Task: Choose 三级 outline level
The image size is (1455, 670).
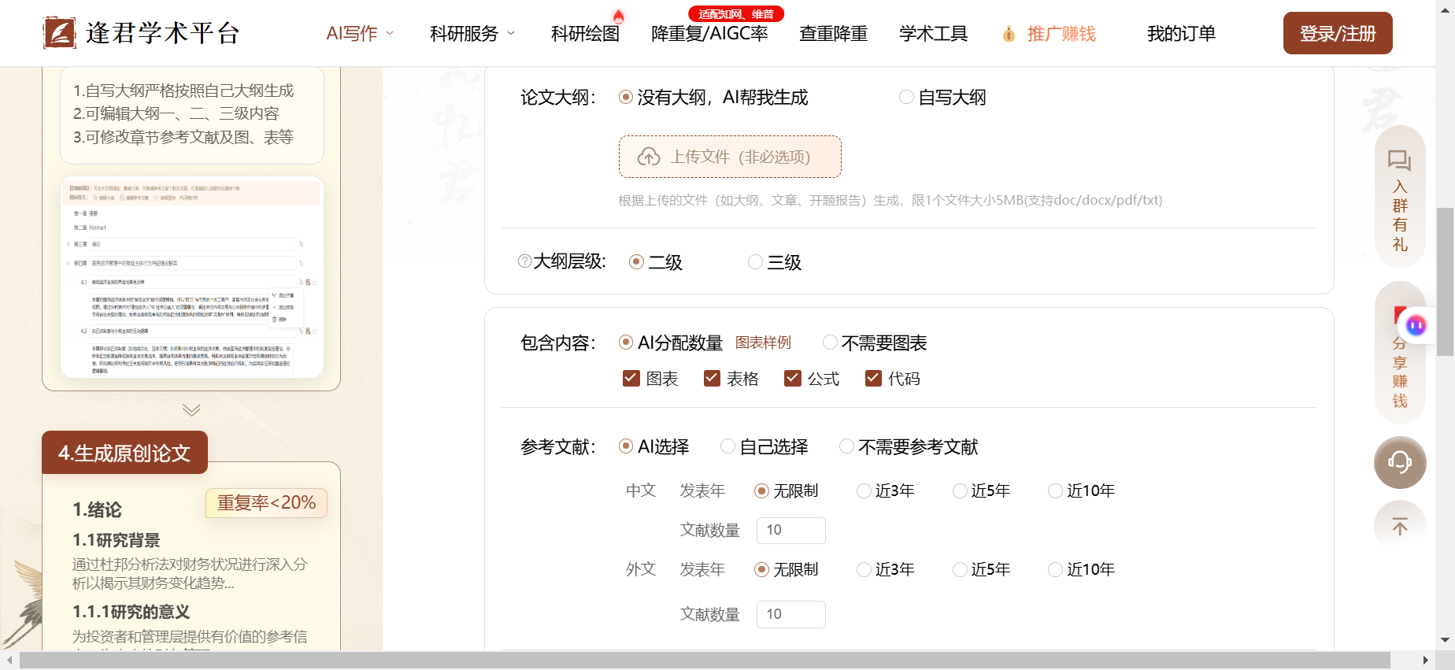Action: click(x=755, y=261)
